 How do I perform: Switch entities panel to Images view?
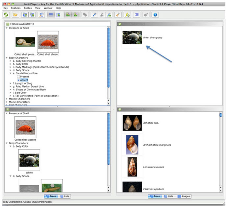pos(184,196)
